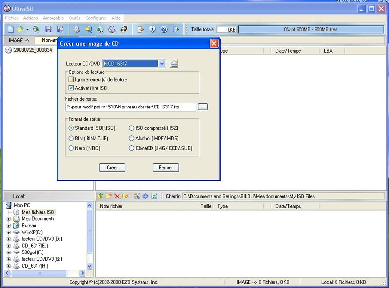This screenshot has height=288, width=389.
Task: Select Nero (.NRG) output format
Action: tap(71, 148)
